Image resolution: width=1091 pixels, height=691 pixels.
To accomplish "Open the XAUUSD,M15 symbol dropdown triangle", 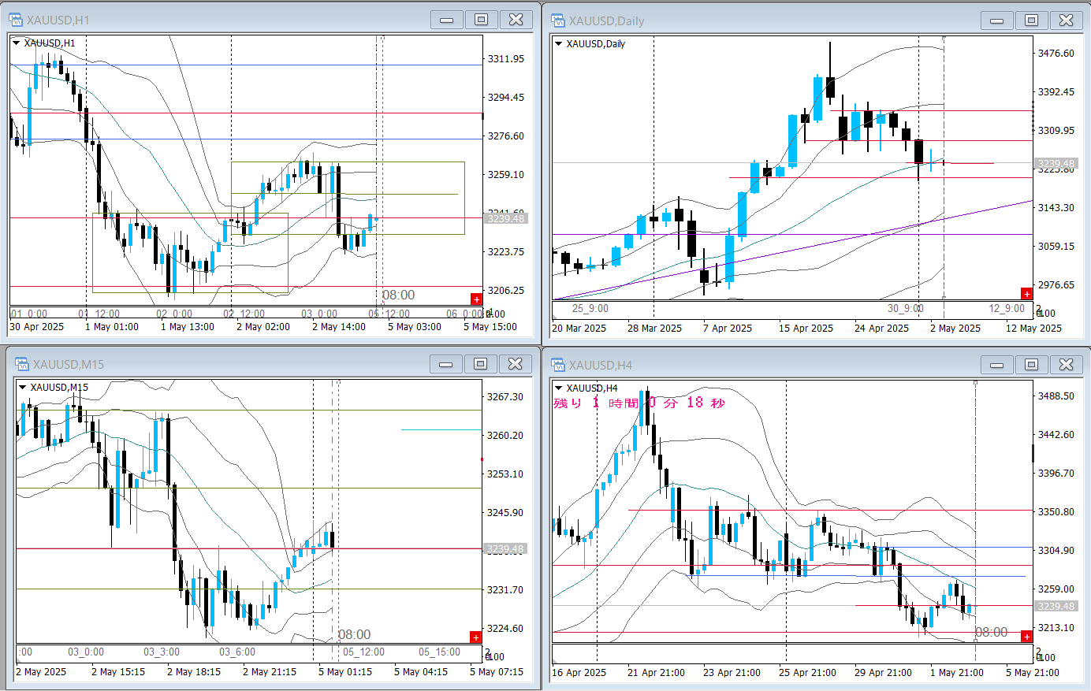I will point(22,387).
